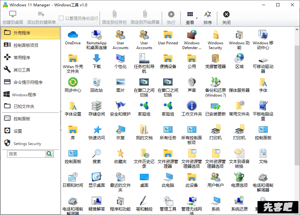Select the Windows Security padlock icon
The width and height of the screenshot is (300, 215).
point(216,35)
